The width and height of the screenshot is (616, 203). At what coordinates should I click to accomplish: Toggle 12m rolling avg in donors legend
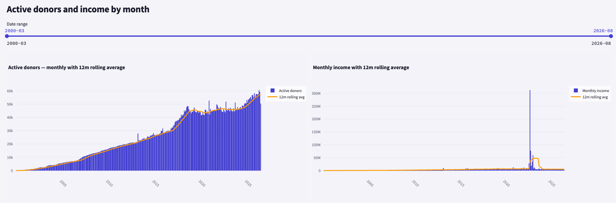(286, 97)
